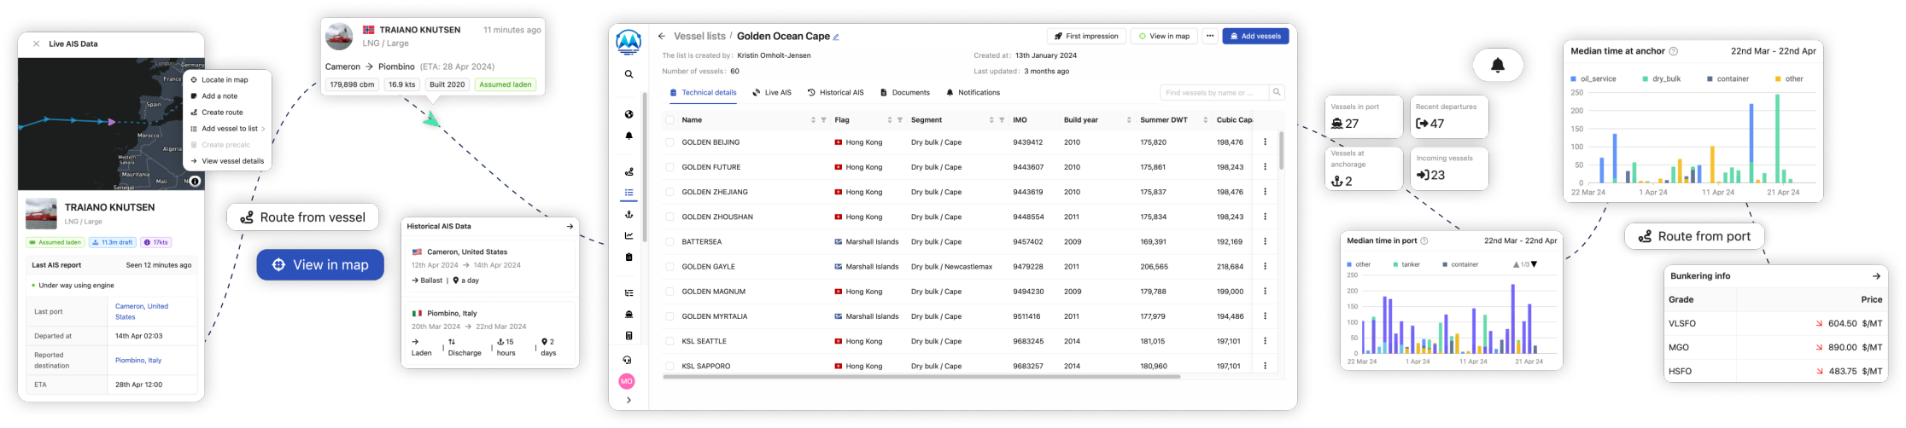Click the oil_service legend color swatch
The height and width of the screenshot is (428, 1906).
click(x=1574, y=79)
